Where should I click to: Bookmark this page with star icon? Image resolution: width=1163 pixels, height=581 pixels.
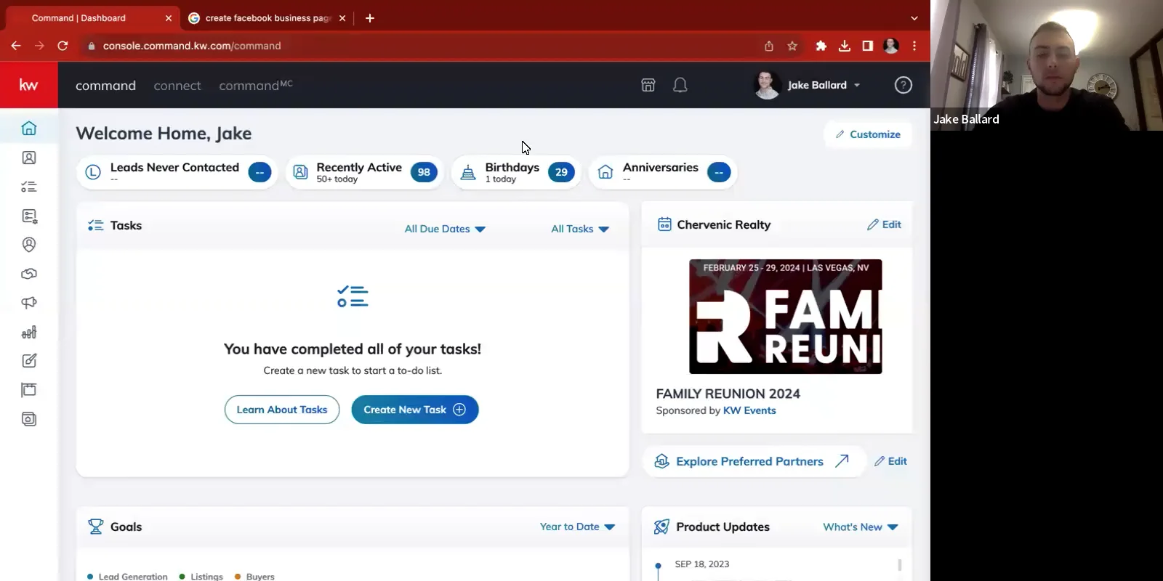click(792, 46)
